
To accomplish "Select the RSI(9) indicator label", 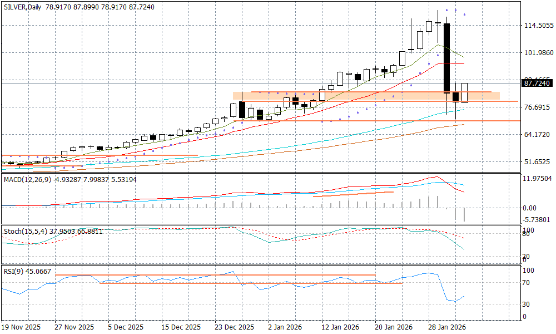I will (x=13, y=272).
